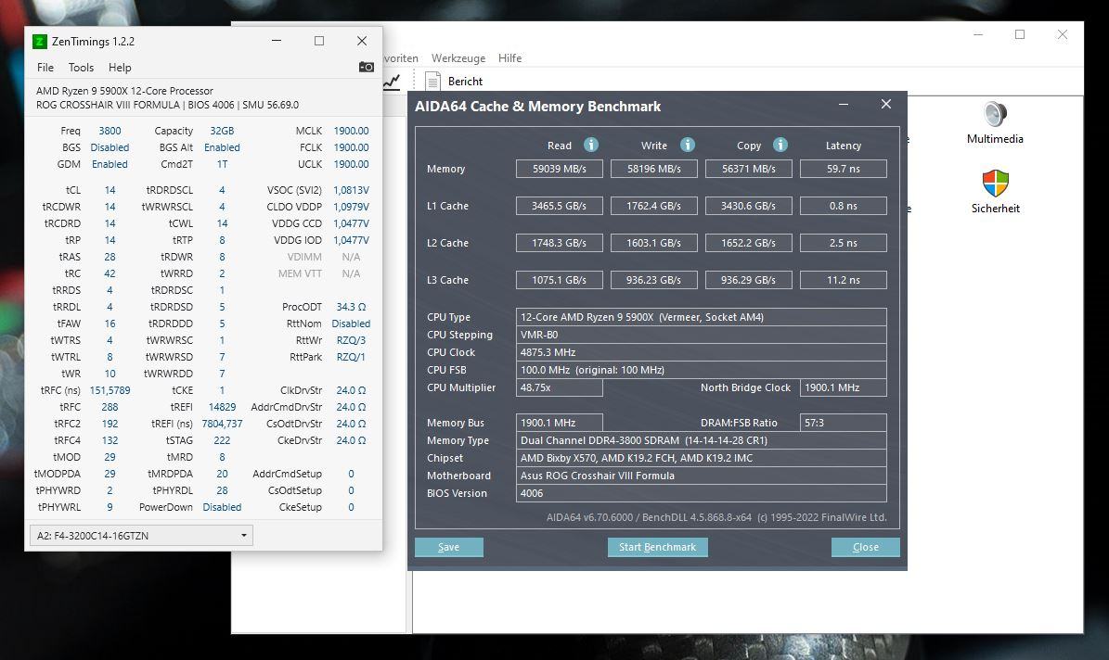Select the L2 Cache Write value 1603.1 GB/s
The width and height of the screenshot is (1109, 660).
654,242
